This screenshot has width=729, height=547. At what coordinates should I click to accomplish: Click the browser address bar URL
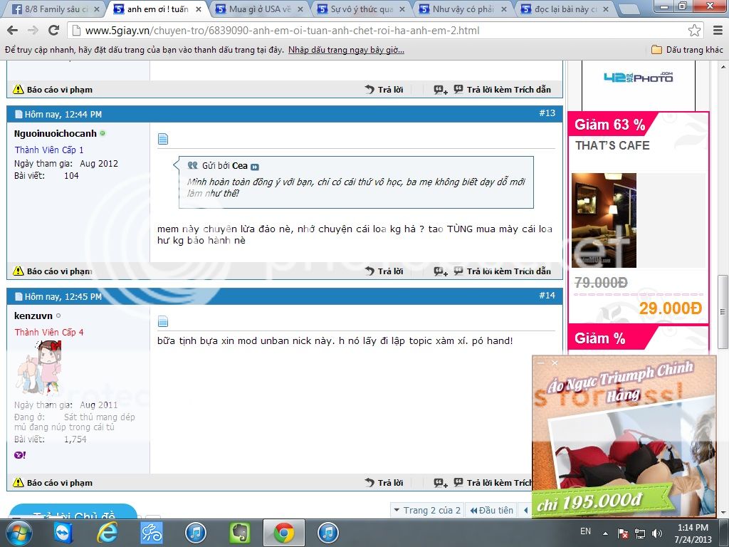285,31
